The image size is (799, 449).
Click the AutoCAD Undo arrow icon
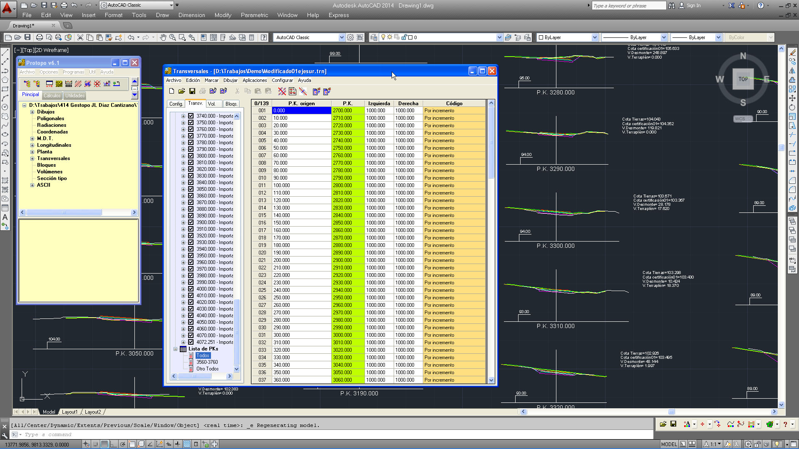(x=131, y=37)
